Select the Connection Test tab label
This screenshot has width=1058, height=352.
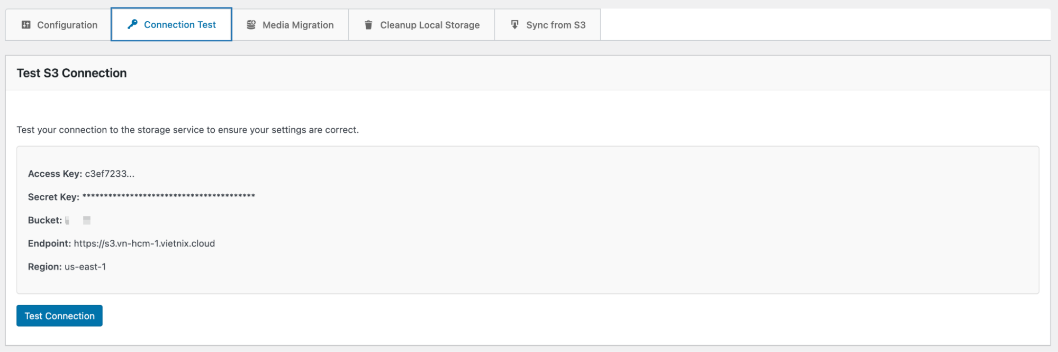(179, 25)
